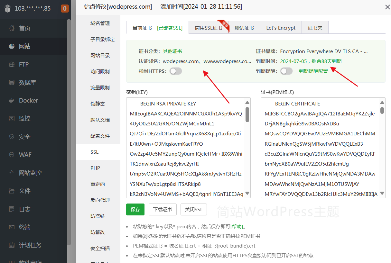Click the database icon
The image size is (391, 263).
tap(12, 83)
